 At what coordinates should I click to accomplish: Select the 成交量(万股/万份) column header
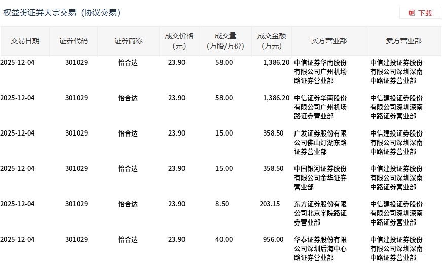(225, 41)
